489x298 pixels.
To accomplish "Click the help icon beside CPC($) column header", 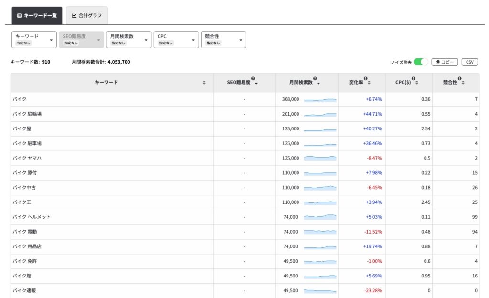I will point(413,79).
